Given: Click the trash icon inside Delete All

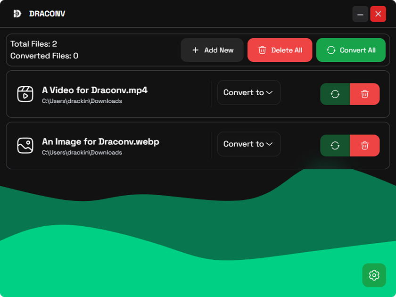Looking at the screenshot, I should (x=263, y=50).
